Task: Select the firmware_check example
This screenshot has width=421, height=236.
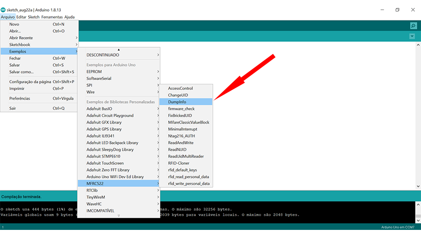Action: [x=181, y=109]
